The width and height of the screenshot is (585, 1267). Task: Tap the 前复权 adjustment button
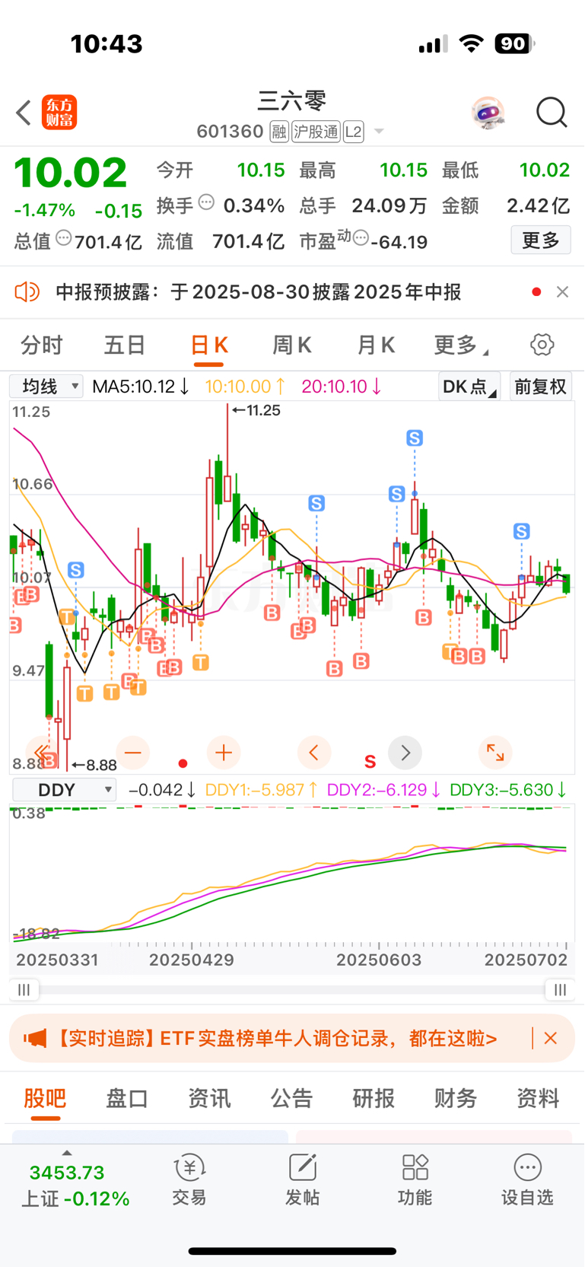(540, 387)
